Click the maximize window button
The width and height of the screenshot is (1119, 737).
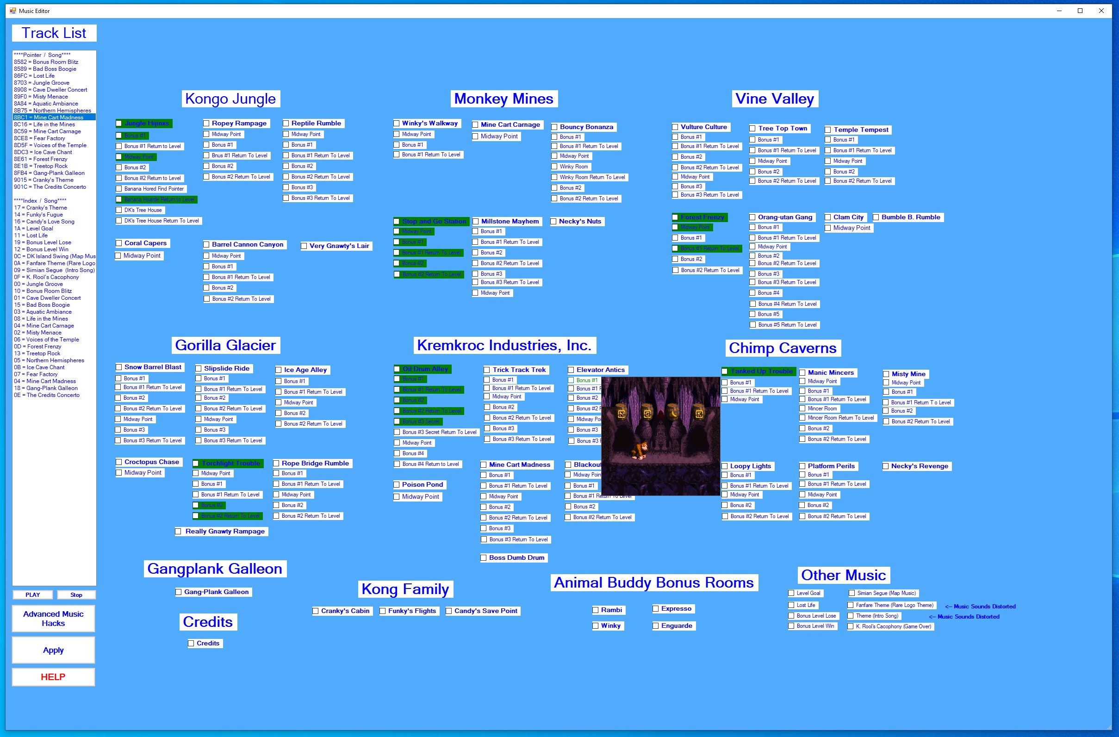click(1080, 11)
